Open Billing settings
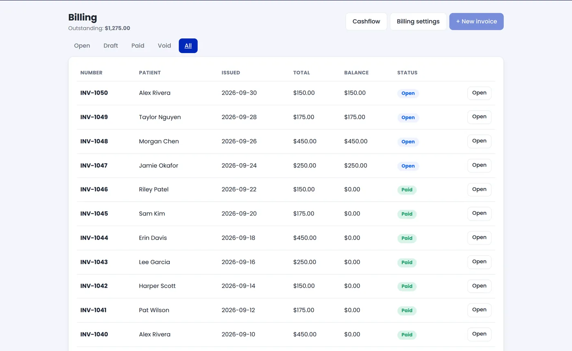The image size is (572, 351). click(418, 22)
